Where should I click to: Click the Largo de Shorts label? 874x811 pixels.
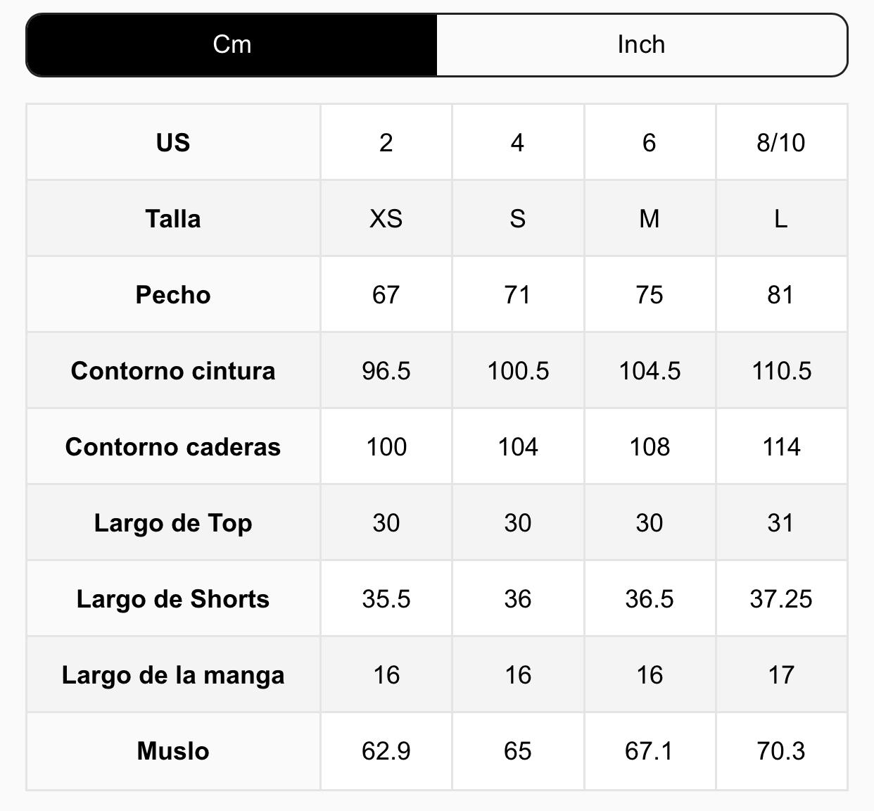point(173,598)
